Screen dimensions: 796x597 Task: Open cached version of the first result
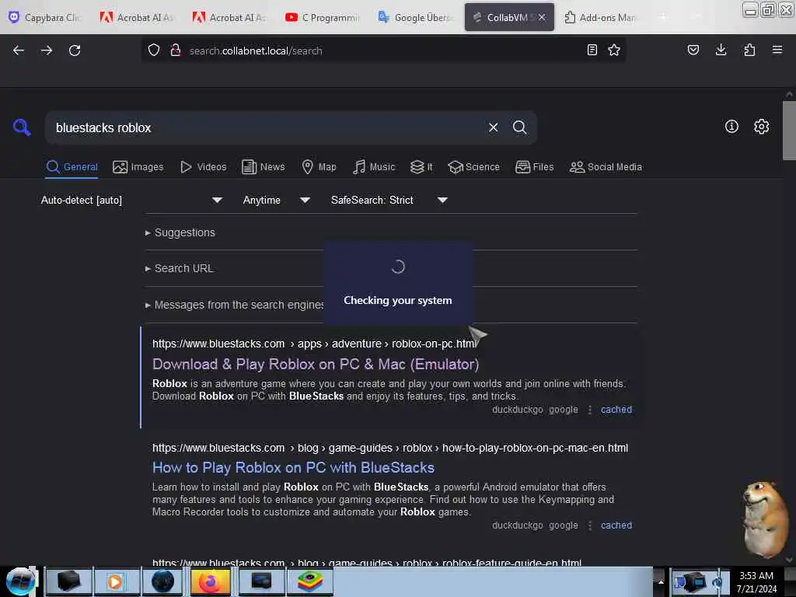click(x=616, y=410)
